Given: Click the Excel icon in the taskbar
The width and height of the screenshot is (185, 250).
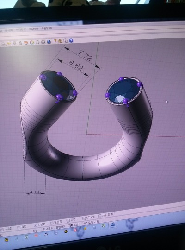Looking at the screenshot, I should tap(26, 237).
